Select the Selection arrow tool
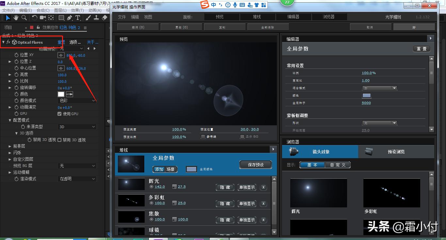Viewport: 446px width, 240px height. tap(8, 18)
